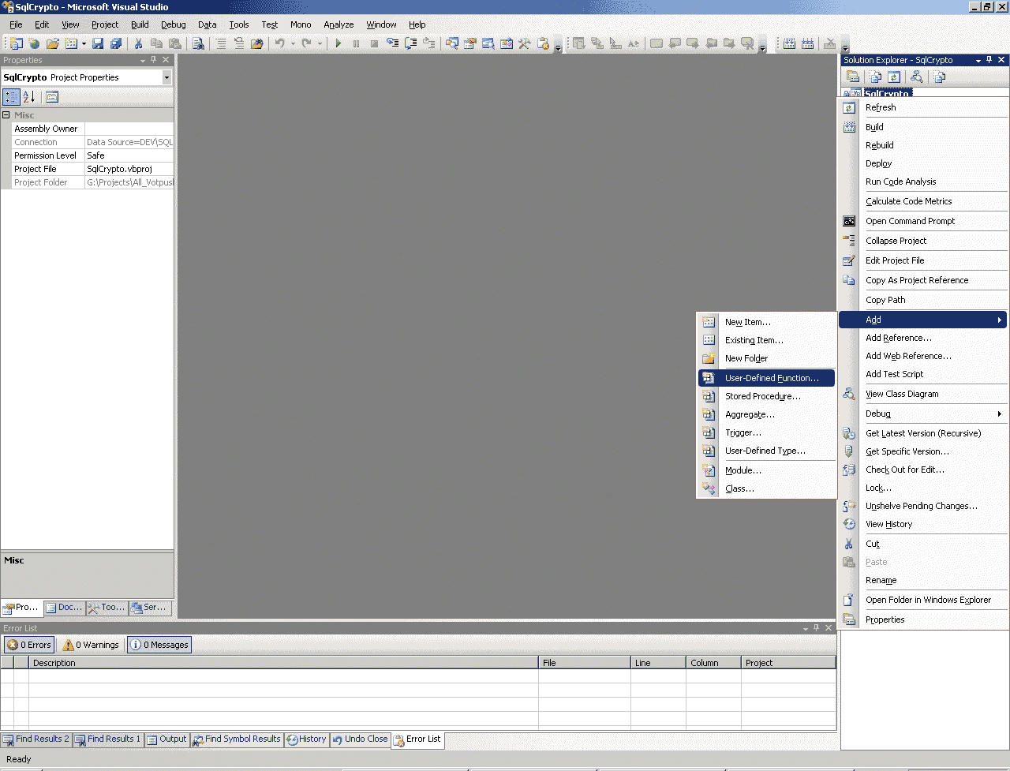Toggle the 0 Messages filter button

point(159,645)
